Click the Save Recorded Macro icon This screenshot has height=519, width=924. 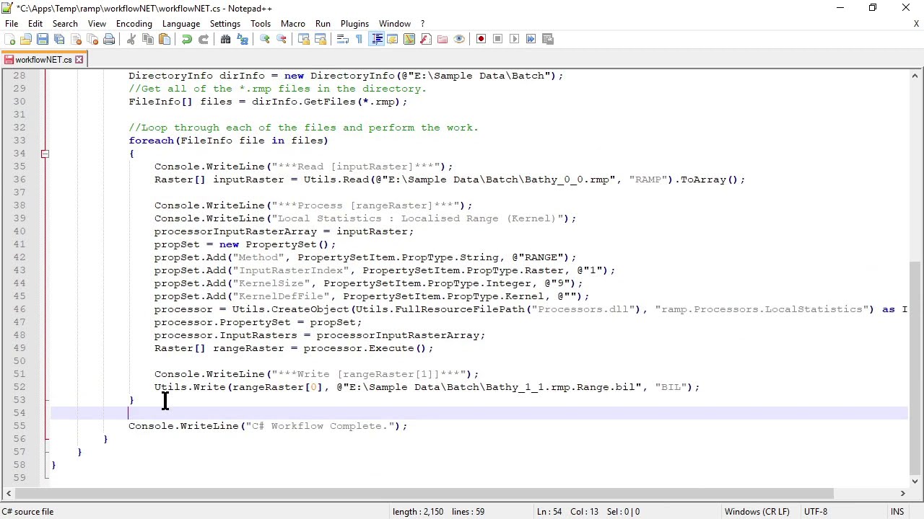(x=548, y=39)
